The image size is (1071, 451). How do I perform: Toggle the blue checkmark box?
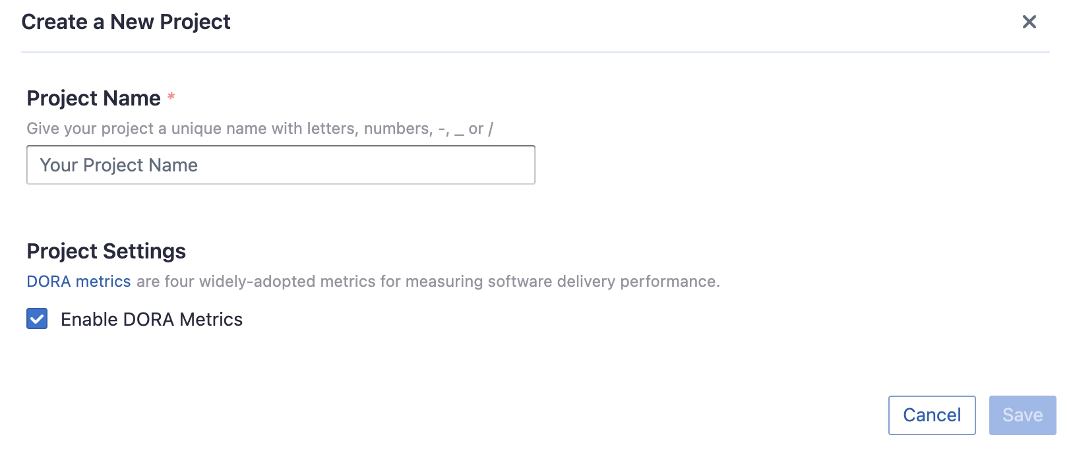tap(37, 319)
